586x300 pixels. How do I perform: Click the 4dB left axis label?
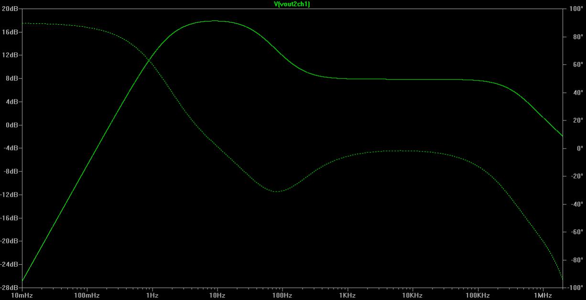11,102
